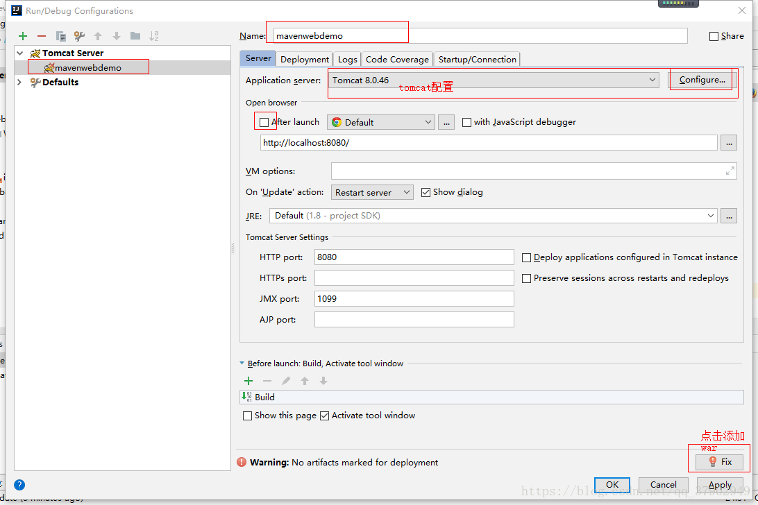Enable Deploy applications configured in Tomcat instance
Image resolution: width=758 pixels, height=505 pixels.
point(526,257)
